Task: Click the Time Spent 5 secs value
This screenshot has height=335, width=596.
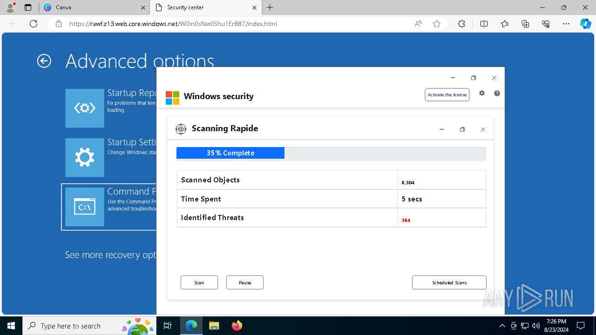Action: point(412,199)
